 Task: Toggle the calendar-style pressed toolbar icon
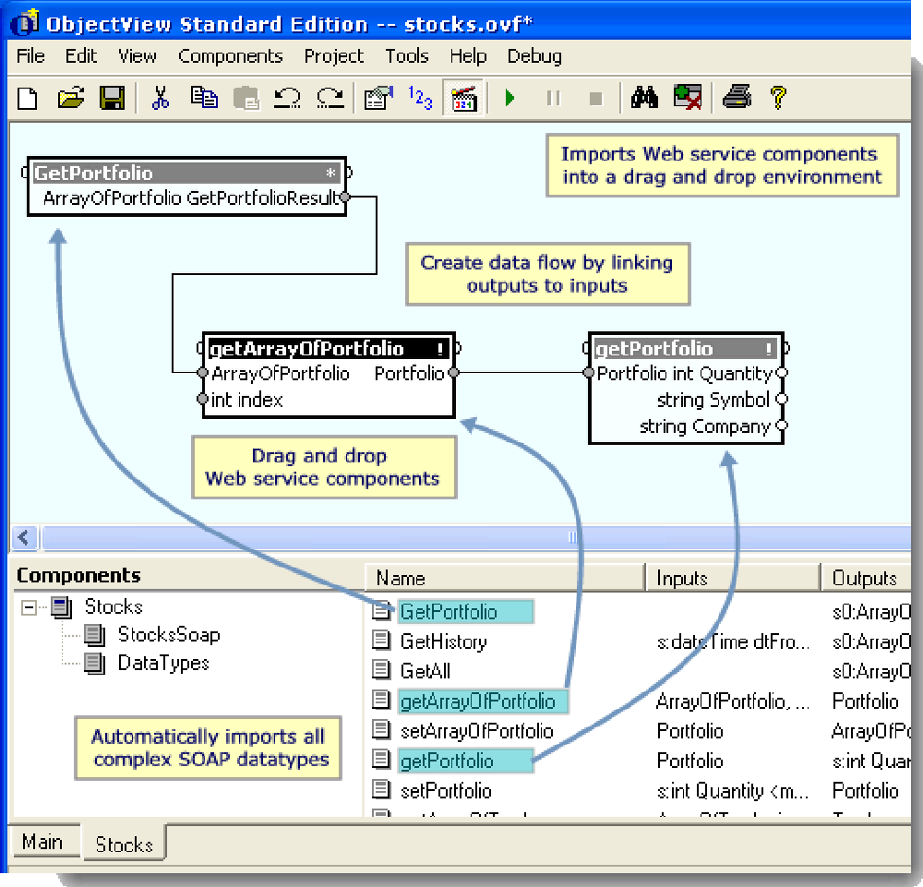tap(464, 98)
